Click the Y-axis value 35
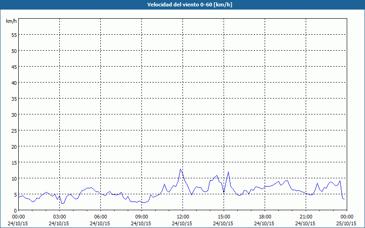The image size is (365, 228). coord(14,98)
